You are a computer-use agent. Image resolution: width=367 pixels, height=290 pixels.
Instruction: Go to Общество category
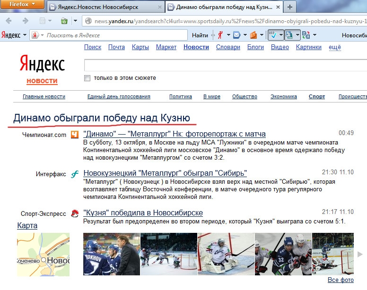point(245,96)
